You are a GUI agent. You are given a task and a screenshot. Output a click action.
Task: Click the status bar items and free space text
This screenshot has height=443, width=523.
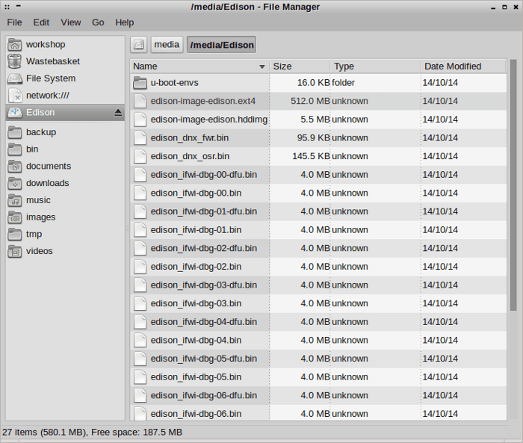93,433
